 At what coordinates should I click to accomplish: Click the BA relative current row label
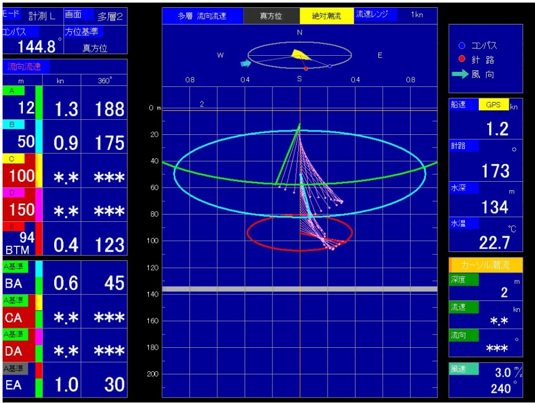coord(13,284)
